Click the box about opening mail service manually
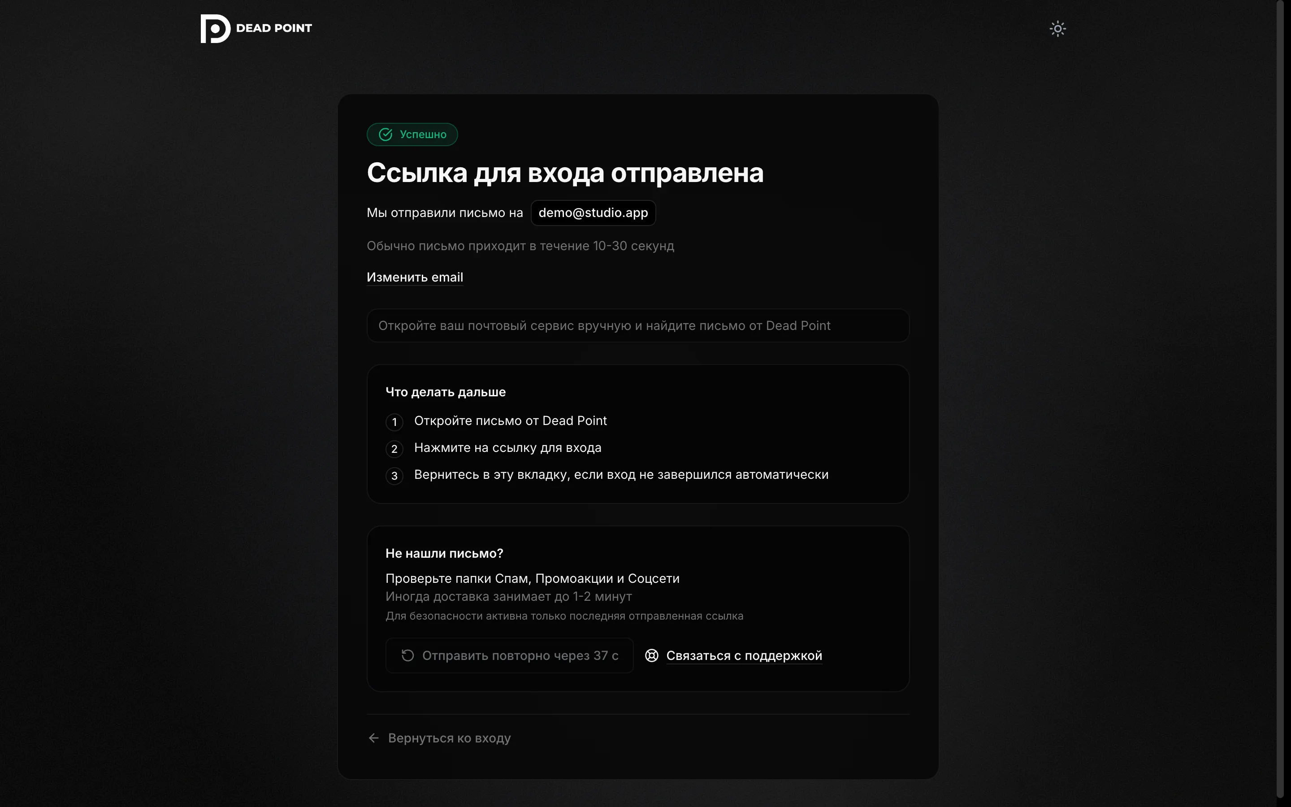The image size is (1291, 807). 638,325
